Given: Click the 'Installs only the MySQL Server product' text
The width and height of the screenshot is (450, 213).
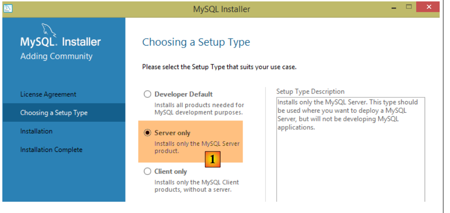Looking at the screenshot, I should (197, 147).
